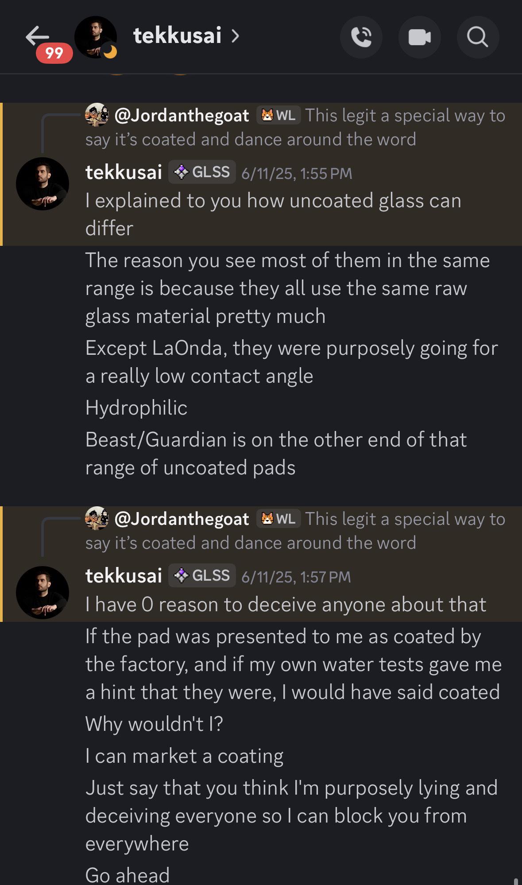Image resolution: width=522 pixels, height=885 pixels.
Task: Open tekkusai avatar beside 1:57 PM message
Action: coord(43,592)
